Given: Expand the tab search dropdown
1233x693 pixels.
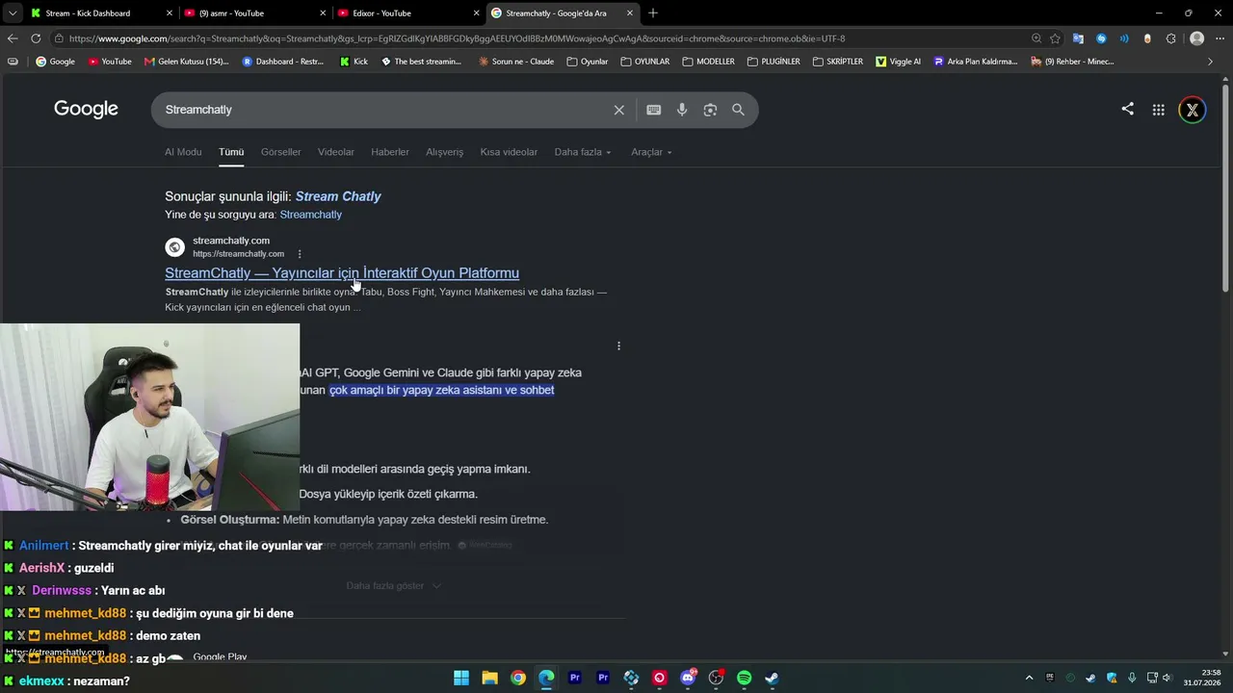Looking at the screenshot, I should click(x=13, y=13).
